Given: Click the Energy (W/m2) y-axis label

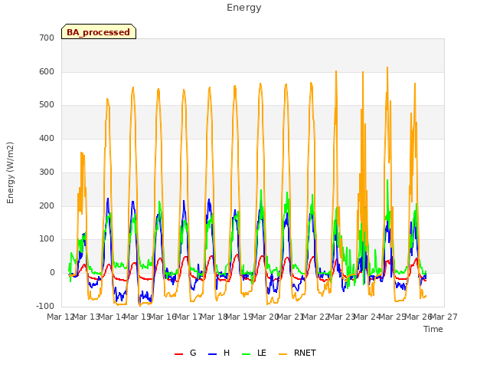Looking at the screenshot, I should click(x=10, y=172).
